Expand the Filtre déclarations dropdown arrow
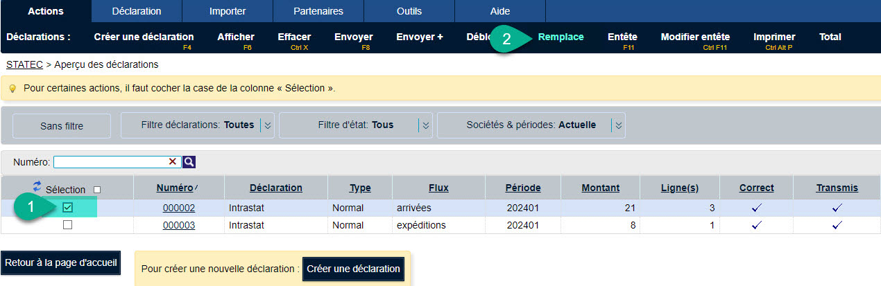 268,125
